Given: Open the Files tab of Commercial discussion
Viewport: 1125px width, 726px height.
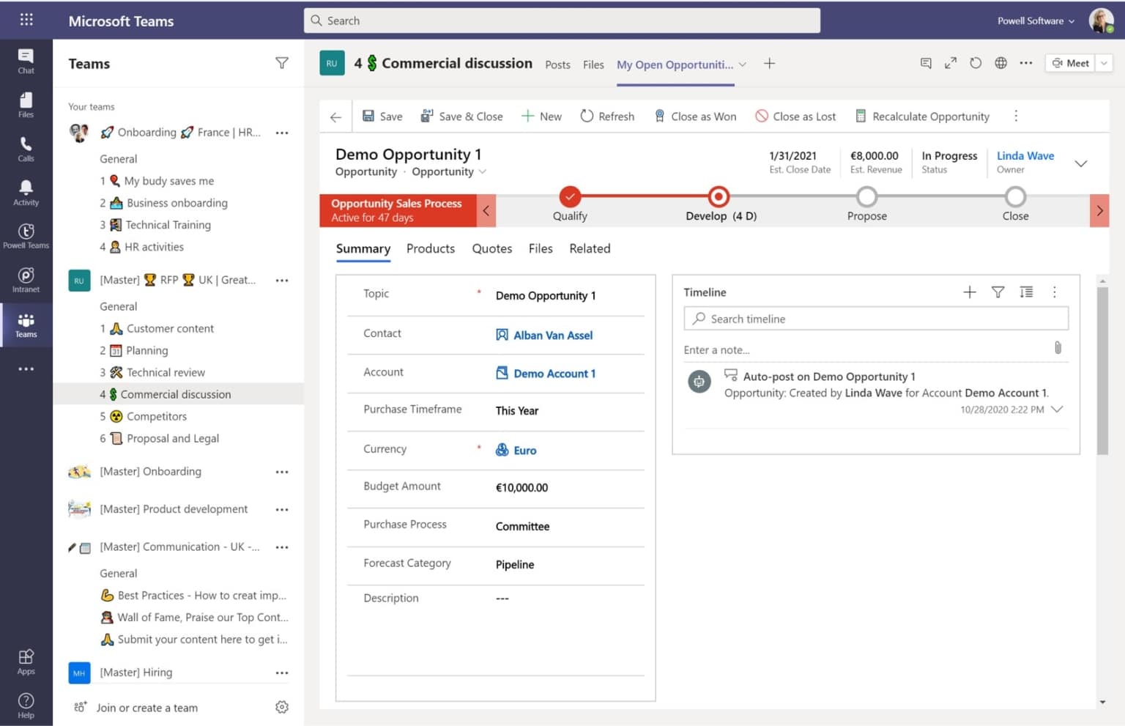Looking at the screenshot, I should tap(593, 64).
